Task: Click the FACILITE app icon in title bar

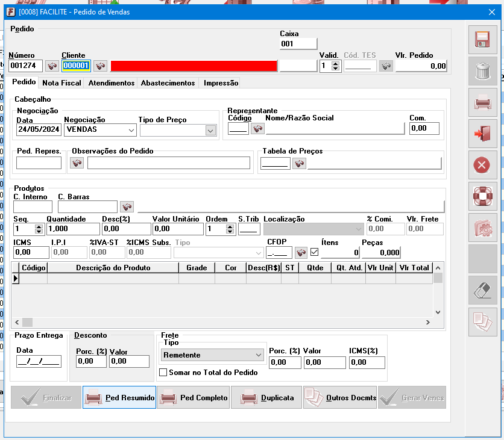Action: (x=11, y=12)
